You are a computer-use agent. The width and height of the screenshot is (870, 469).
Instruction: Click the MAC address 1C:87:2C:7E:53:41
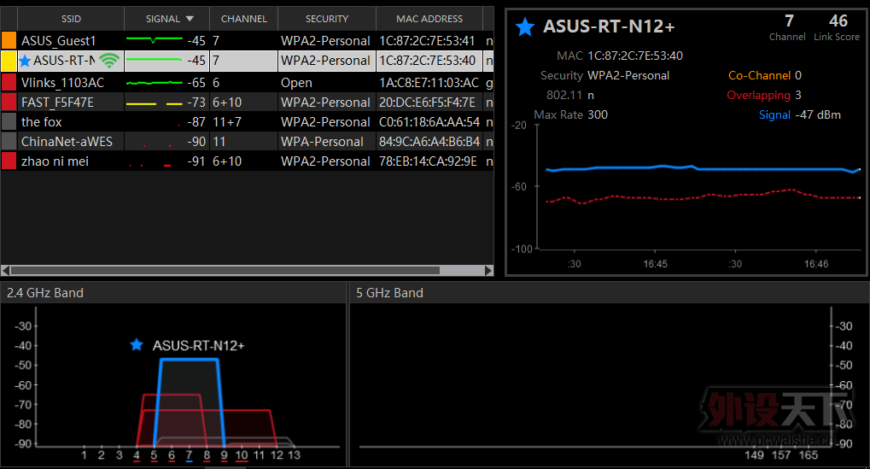pos(427,40)
